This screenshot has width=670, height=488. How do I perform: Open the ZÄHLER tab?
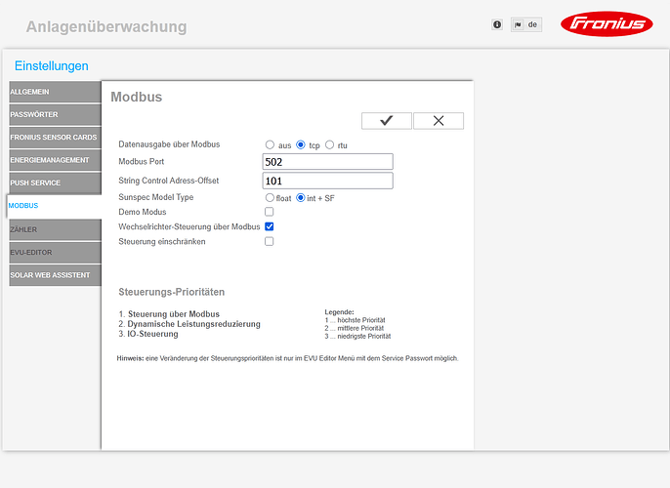(55, 229)
